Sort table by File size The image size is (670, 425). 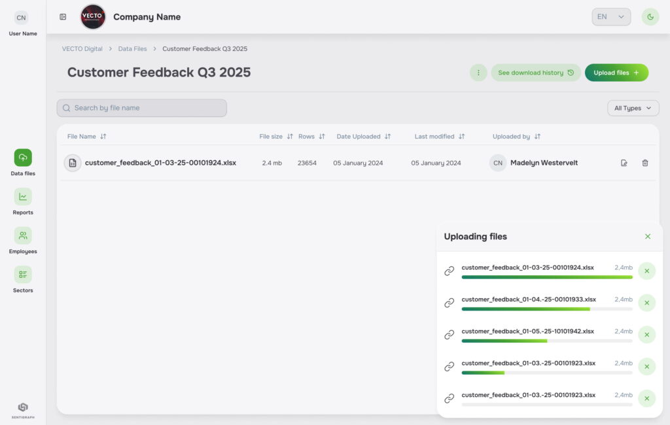click(290, 137)
